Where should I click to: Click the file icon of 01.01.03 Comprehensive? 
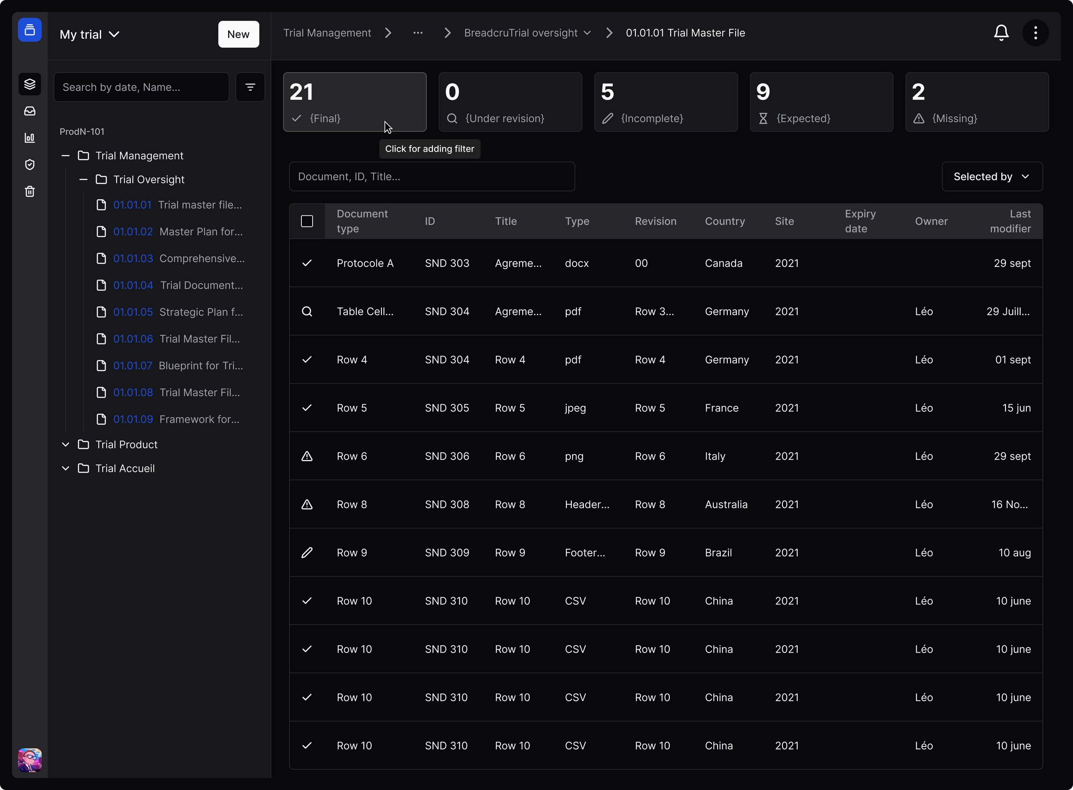[101, 258]
